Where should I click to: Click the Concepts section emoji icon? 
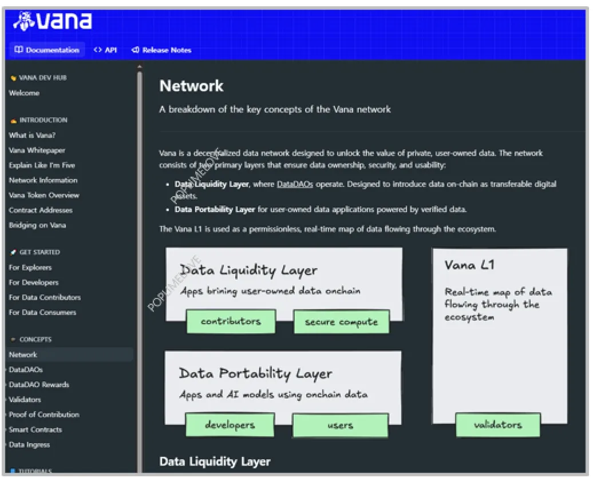pos(13,339)
